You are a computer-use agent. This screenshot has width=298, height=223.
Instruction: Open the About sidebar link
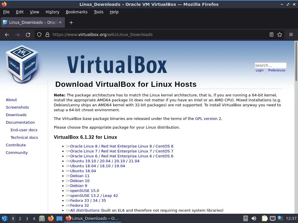pos(11,100)
